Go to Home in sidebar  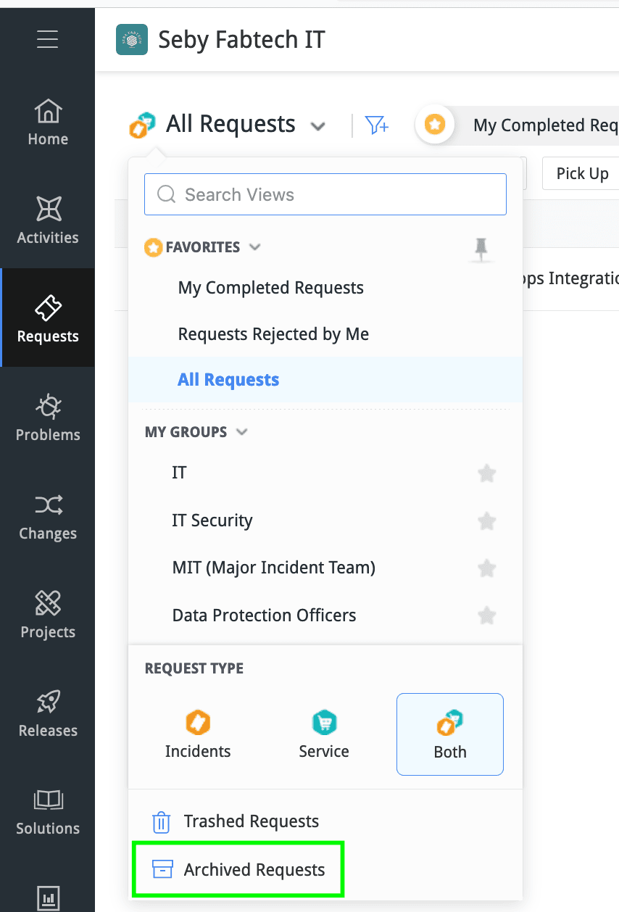click(x=48, y=123)
